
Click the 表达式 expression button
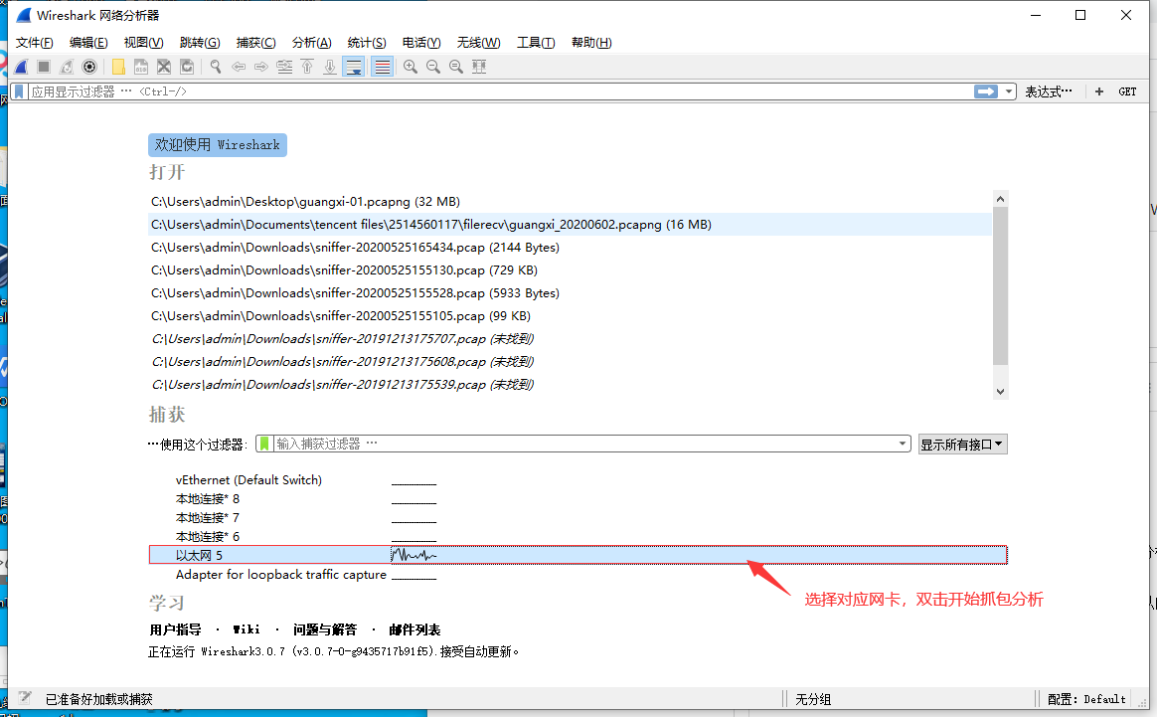pyautogui.click(x=1049, y=91)
